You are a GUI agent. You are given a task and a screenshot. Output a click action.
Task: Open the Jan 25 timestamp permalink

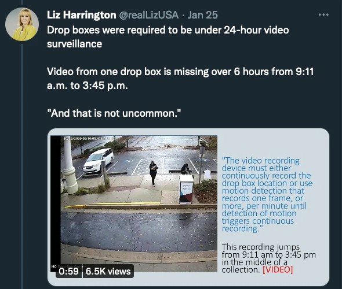tap(203, 15)
